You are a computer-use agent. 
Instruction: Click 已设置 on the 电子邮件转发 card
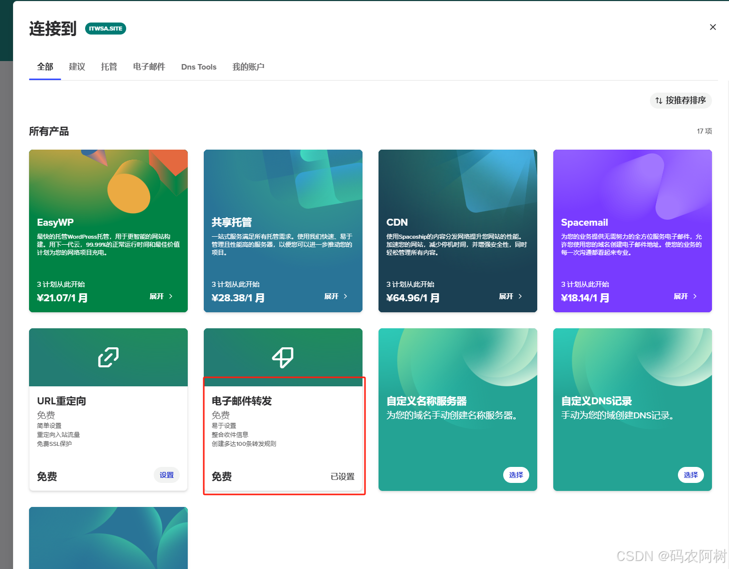click(342, 476)
